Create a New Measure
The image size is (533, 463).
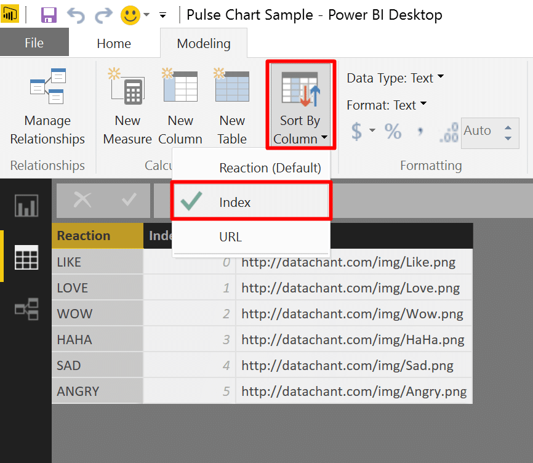pyautogui.click(x=127, y=107)
